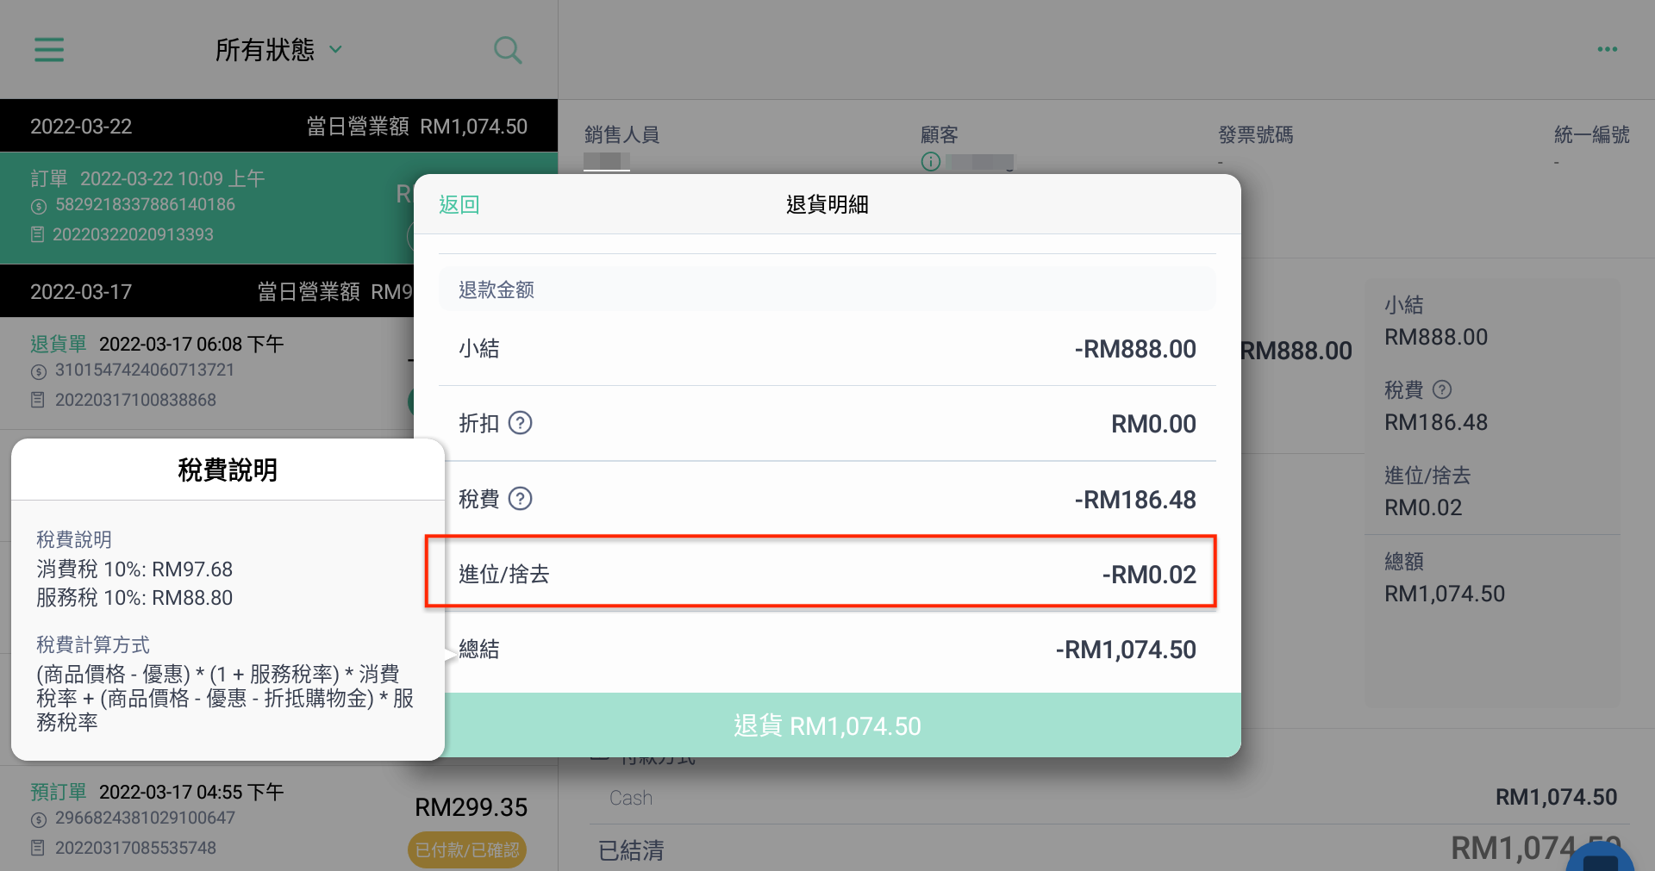The height and width of the screenshot is (871, 1655).
Task: Click the 進位/捨去 rounding row
Action: 821,573
